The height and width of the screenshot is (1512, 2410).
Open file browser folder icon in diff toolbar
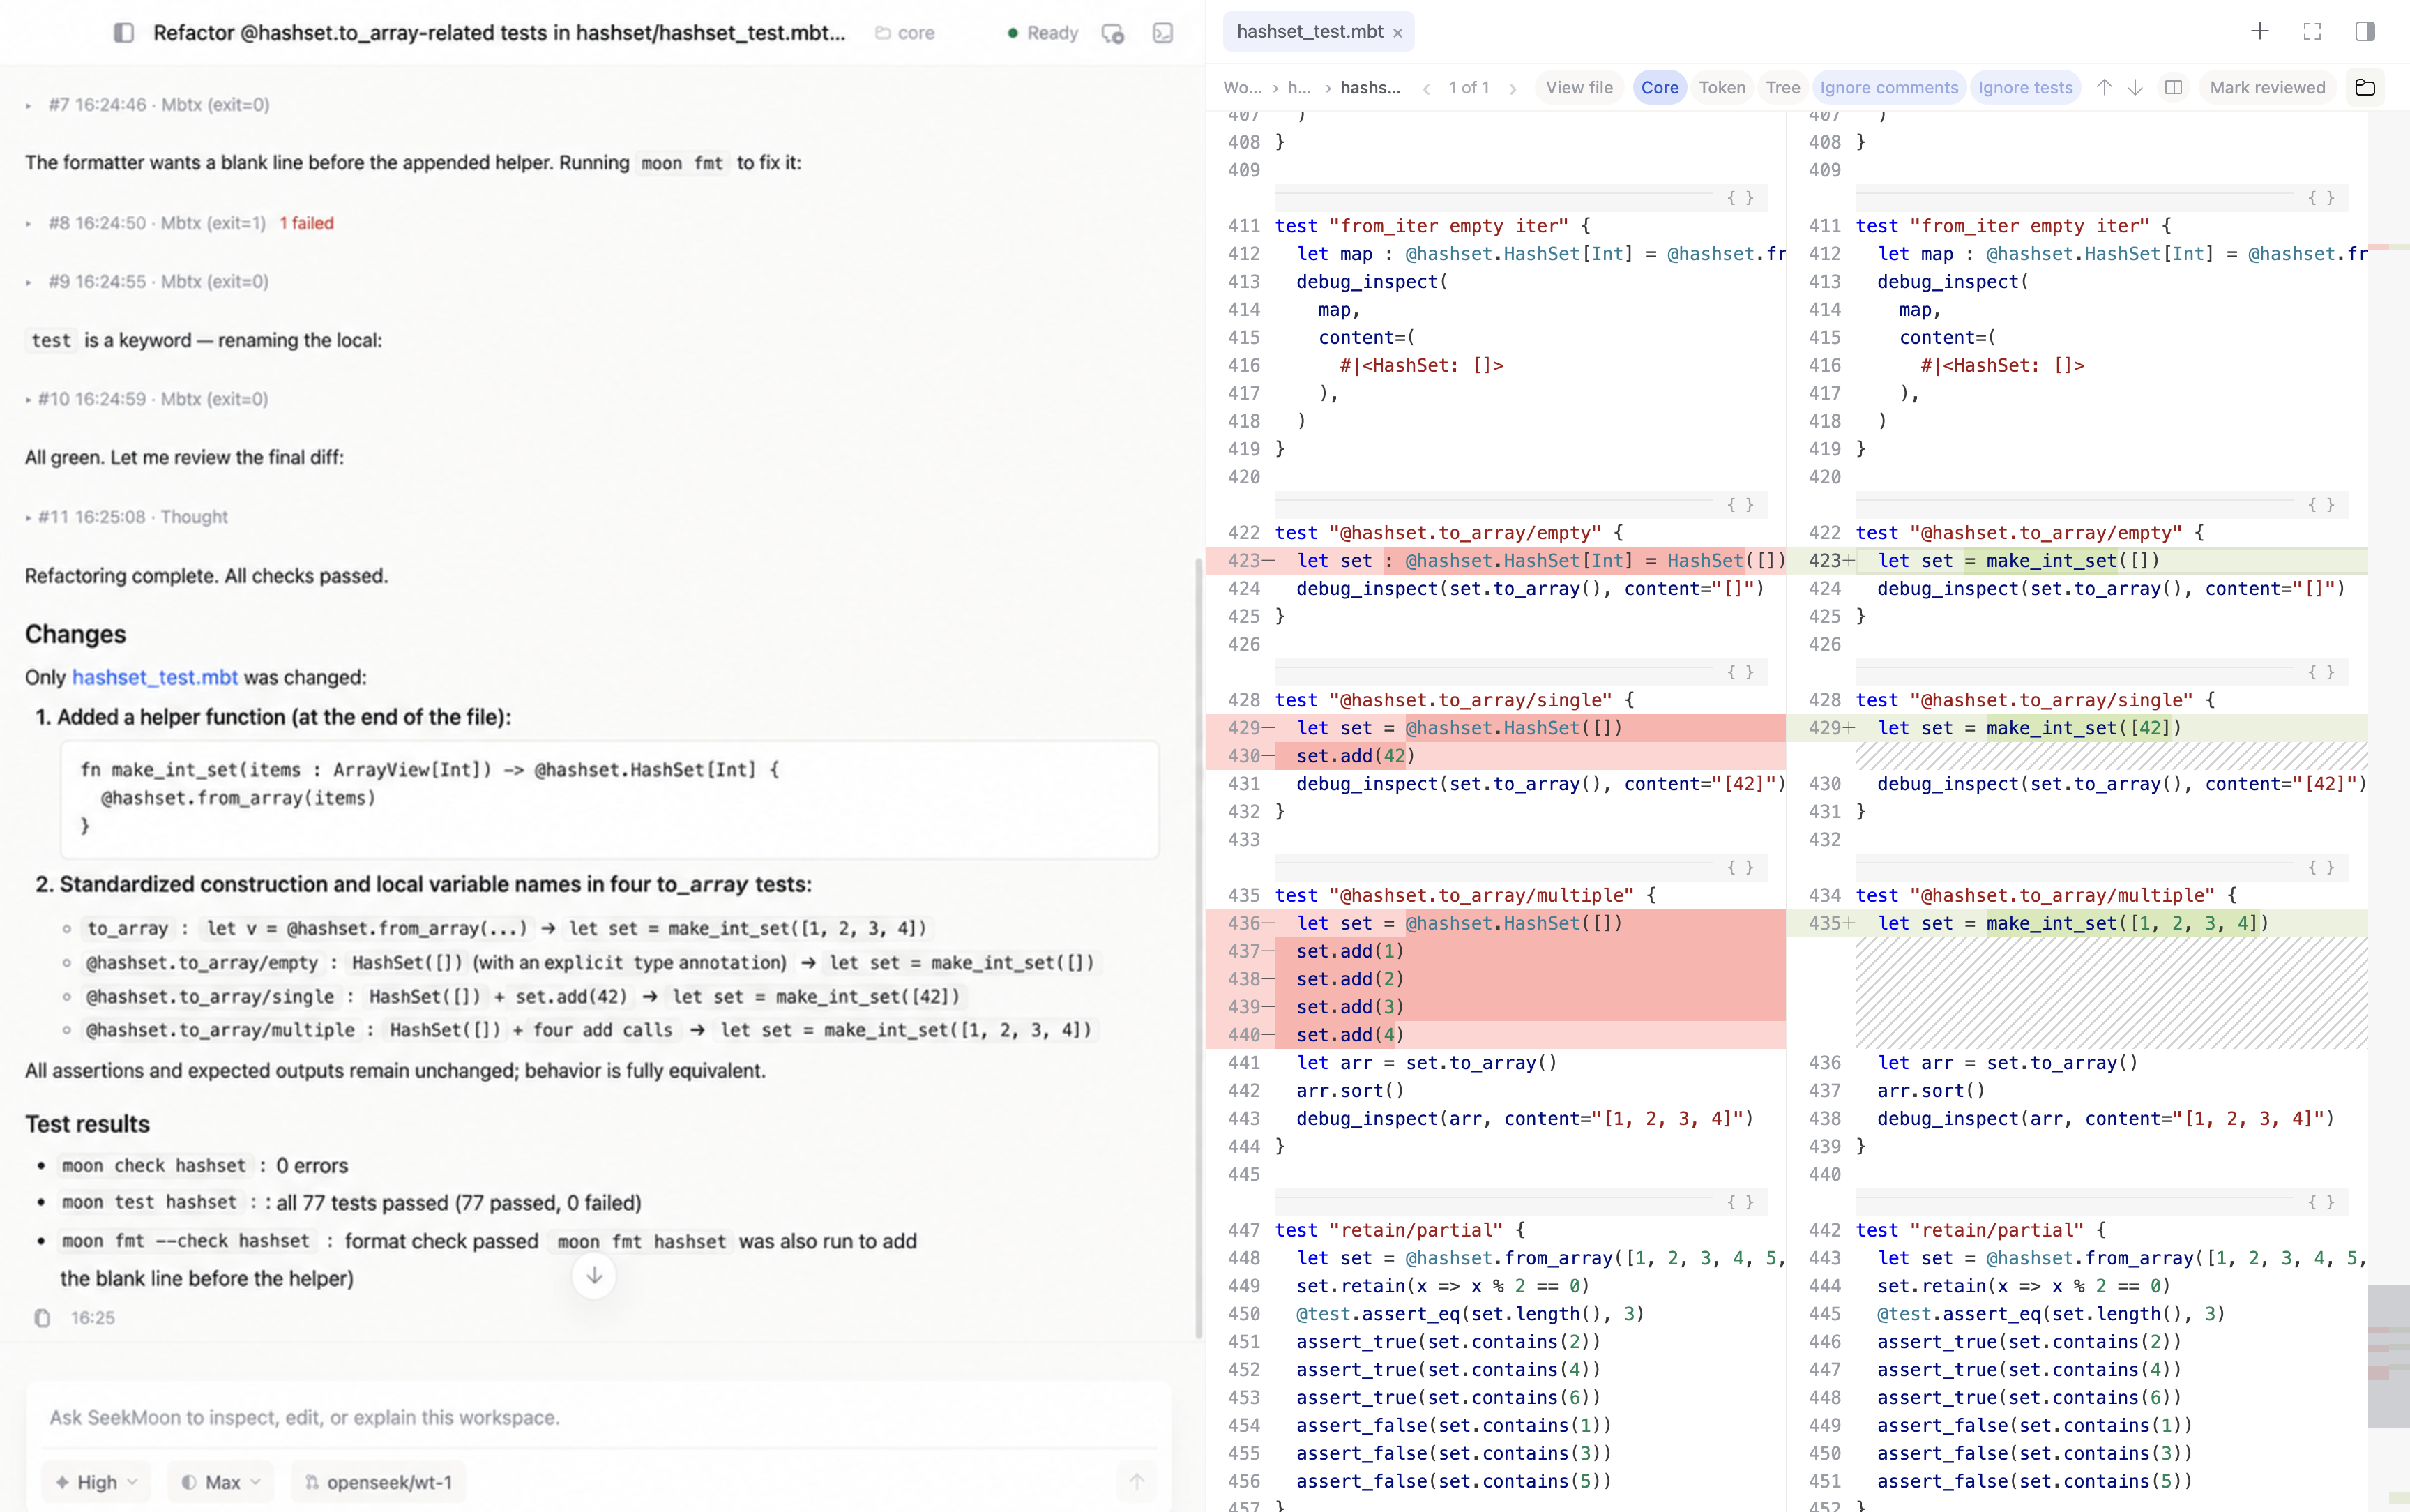point(2365,87)
